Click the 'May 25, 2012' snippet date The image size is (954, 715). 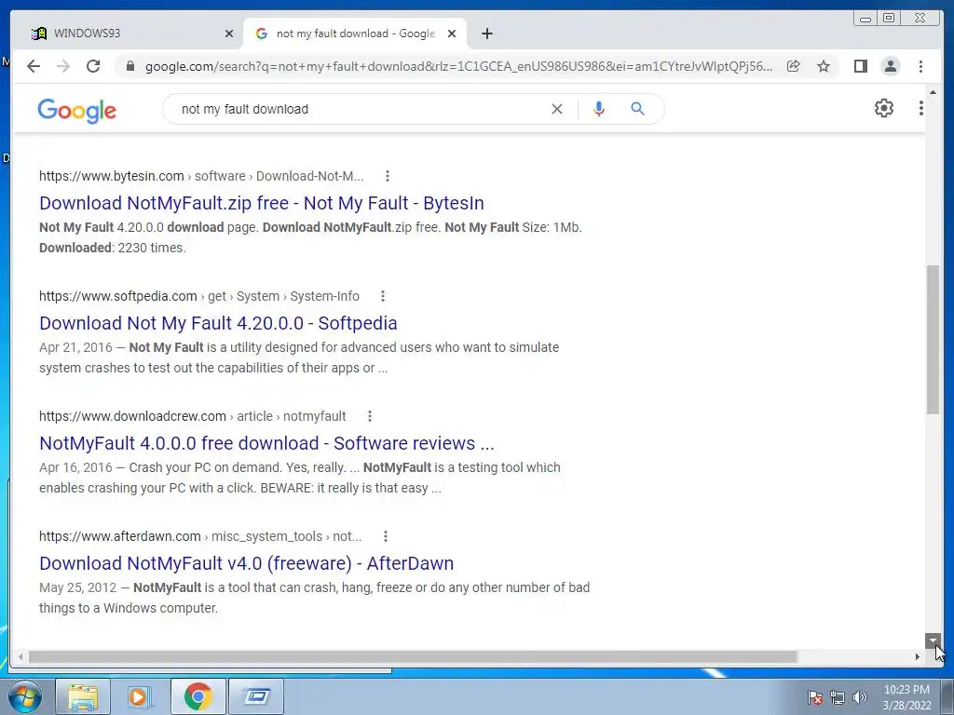(77, 587)
